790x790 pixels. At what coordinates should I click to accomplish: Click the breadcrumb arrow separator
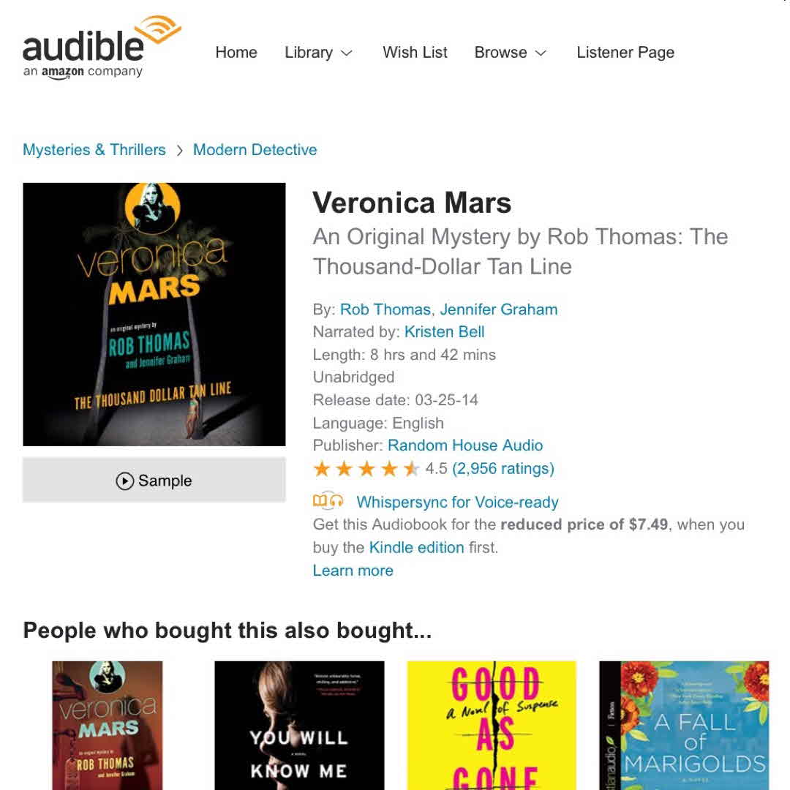179,150
